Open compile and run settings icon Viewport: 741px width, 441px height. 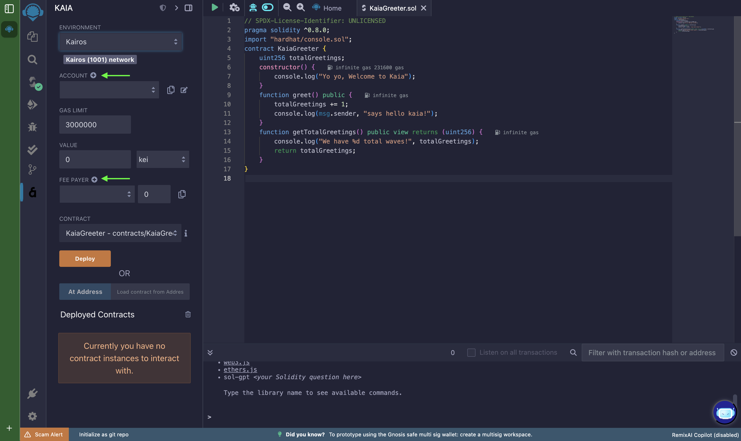click(x=234, y=7)
